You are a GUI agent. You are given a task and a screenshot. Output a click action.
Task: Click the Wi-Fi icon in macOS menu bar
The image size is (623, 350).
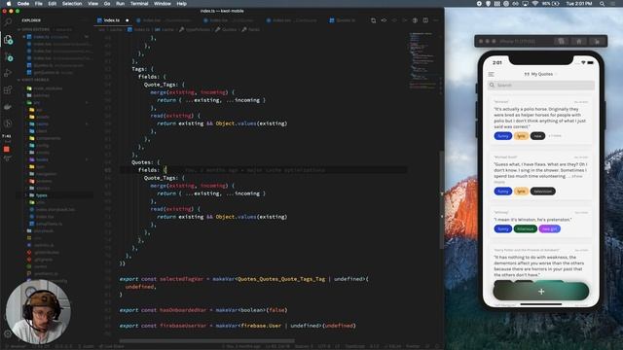(534, 4)
